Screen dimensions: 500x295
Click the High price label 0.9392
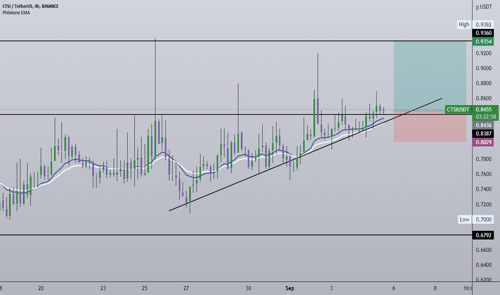tap(483, 25)
